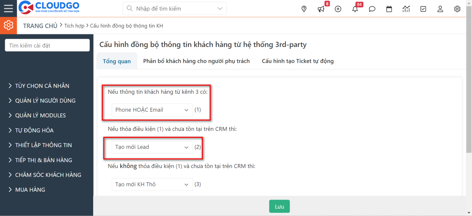
Task: Click the plus quick-create icon
Action: point(338,9)
